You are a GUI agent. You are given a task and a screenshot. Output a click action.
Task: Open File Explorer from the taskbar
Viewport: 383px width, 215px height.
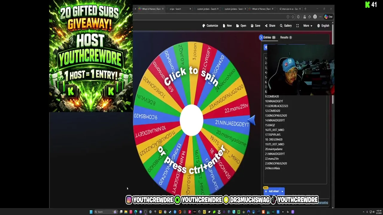pyautogui.click(x=126, y=212)
